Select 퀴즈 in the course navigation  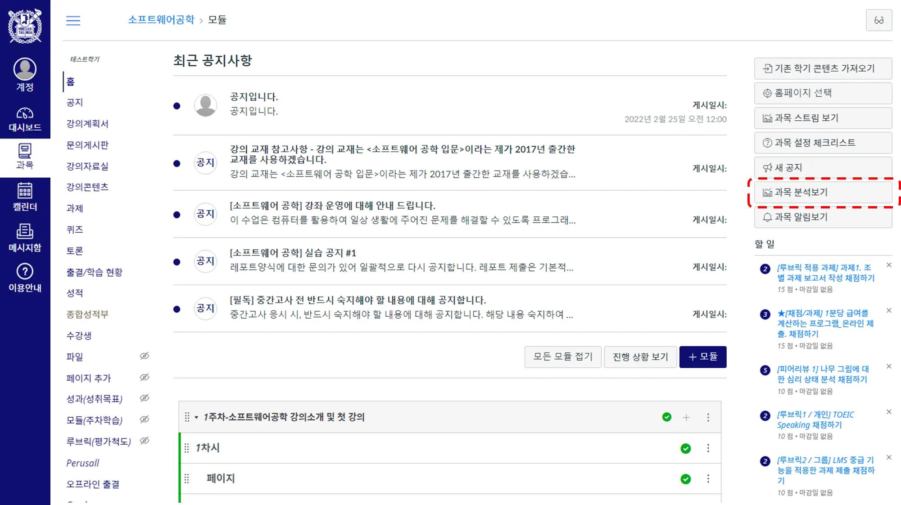pos(75,230)
